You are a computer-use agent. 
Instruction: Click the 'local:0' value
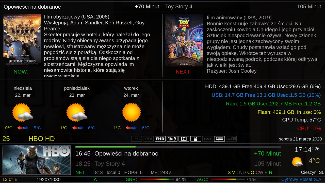(x=113, y=172)
